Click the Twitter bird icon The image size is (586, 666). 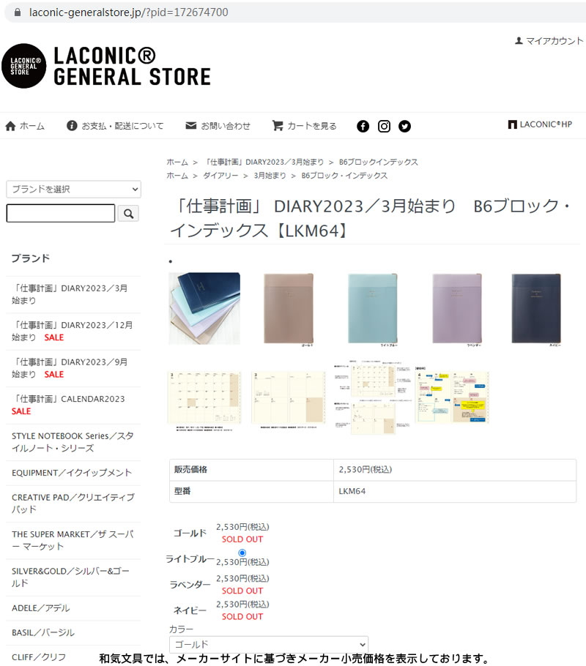pyautogui.click(x=404, y=126)
